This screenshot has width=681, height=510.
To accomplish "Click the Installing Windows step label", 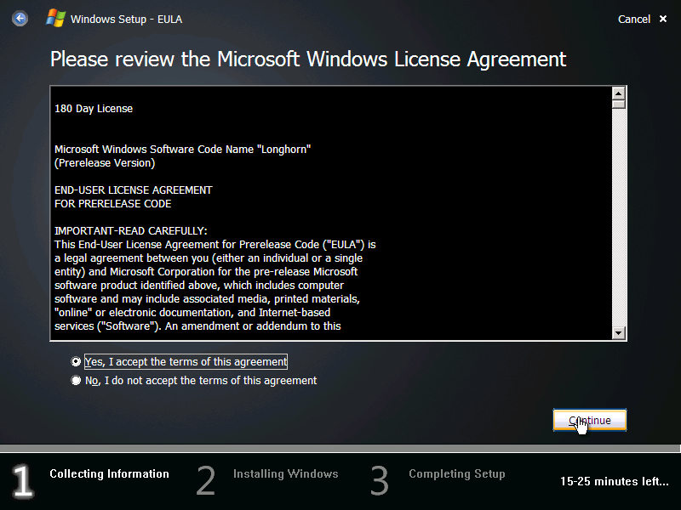I will tap(286, 473).
